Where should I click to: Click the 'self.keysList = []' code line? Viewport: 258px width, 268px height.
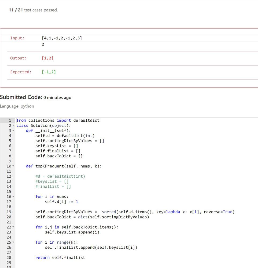coord(57,146)
